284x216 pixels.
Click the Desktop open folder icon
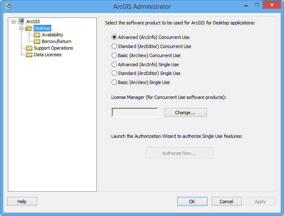tap(29, 28)
